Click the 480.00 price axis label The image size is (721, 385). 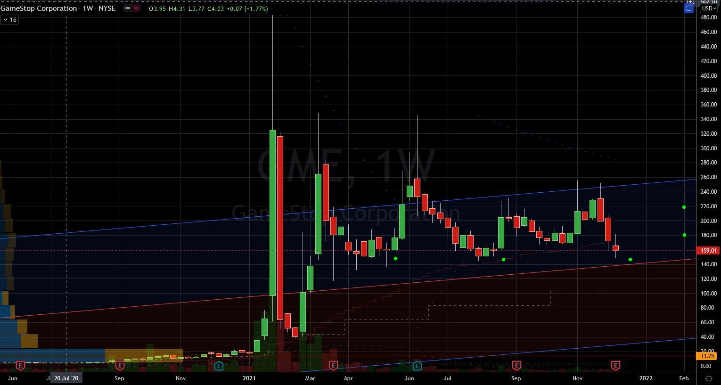tap(709, 17)
